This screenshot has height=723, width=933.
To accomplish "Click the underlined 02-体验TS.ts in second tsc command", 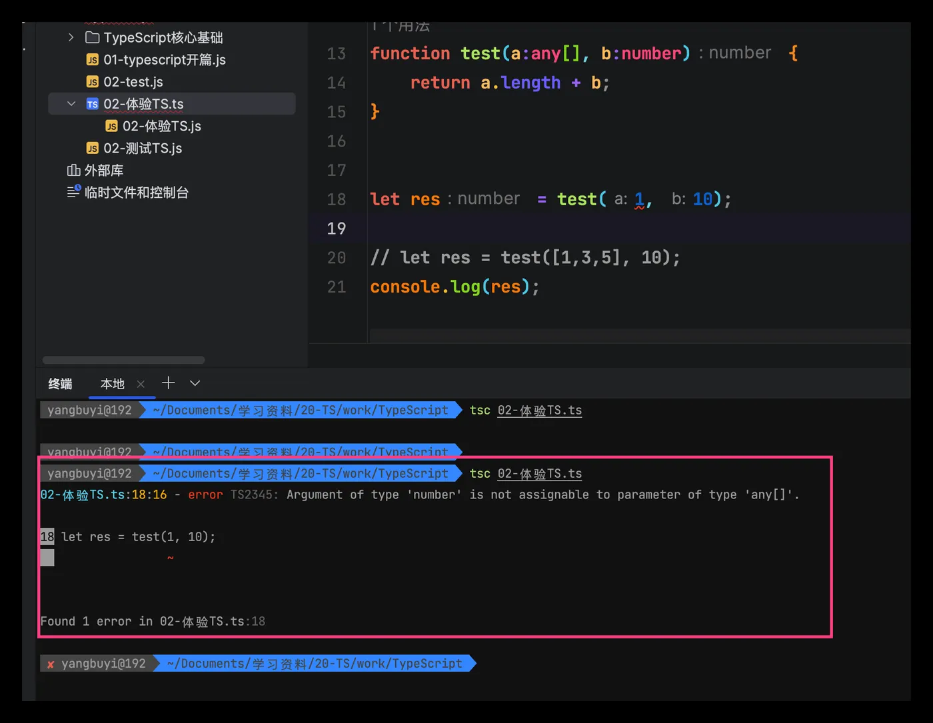I will (x=540, y=474).
